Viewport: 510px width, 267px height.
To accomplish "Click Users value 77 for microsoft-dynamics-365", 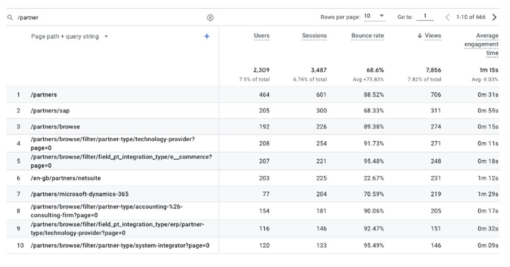I will pyautogui.click(x=266, y=194).
